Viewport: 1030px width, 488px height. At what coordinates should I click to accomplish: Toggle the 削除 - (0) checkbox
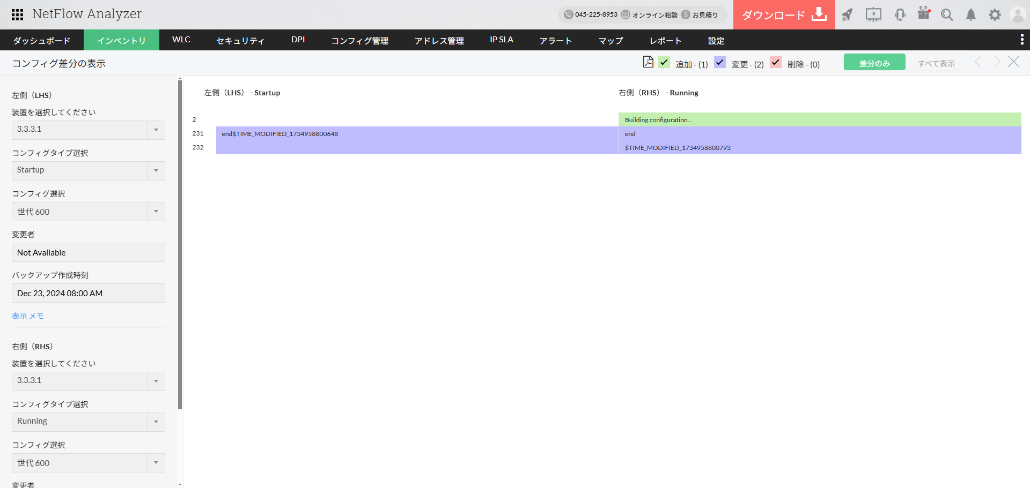pyautogui.click(x=776, y=62)
